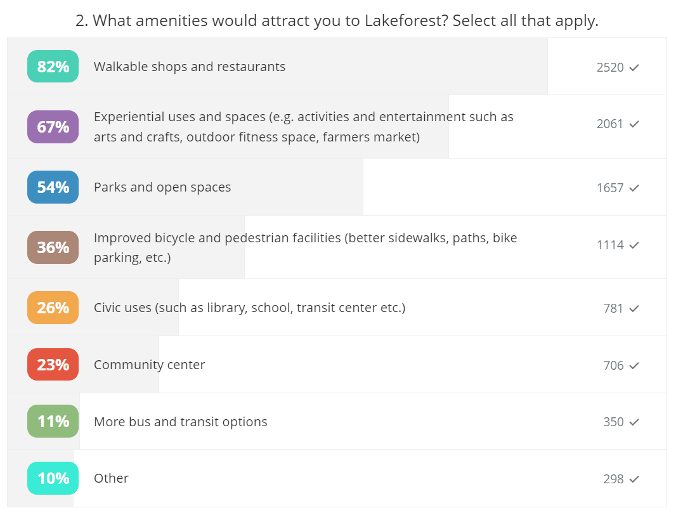Click the checkmark beside 706 votes
This screenshot has height=515, width=676.
pos(634,365)
